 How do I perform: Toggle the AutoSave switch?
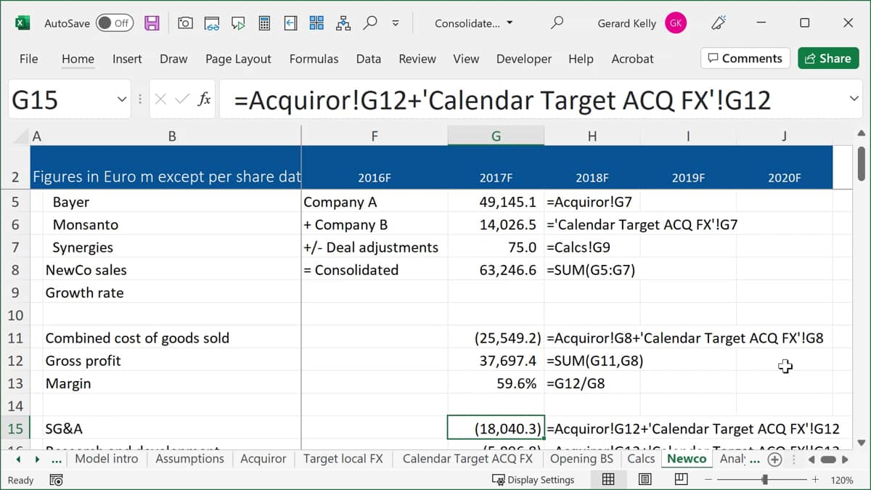(114, 23)
